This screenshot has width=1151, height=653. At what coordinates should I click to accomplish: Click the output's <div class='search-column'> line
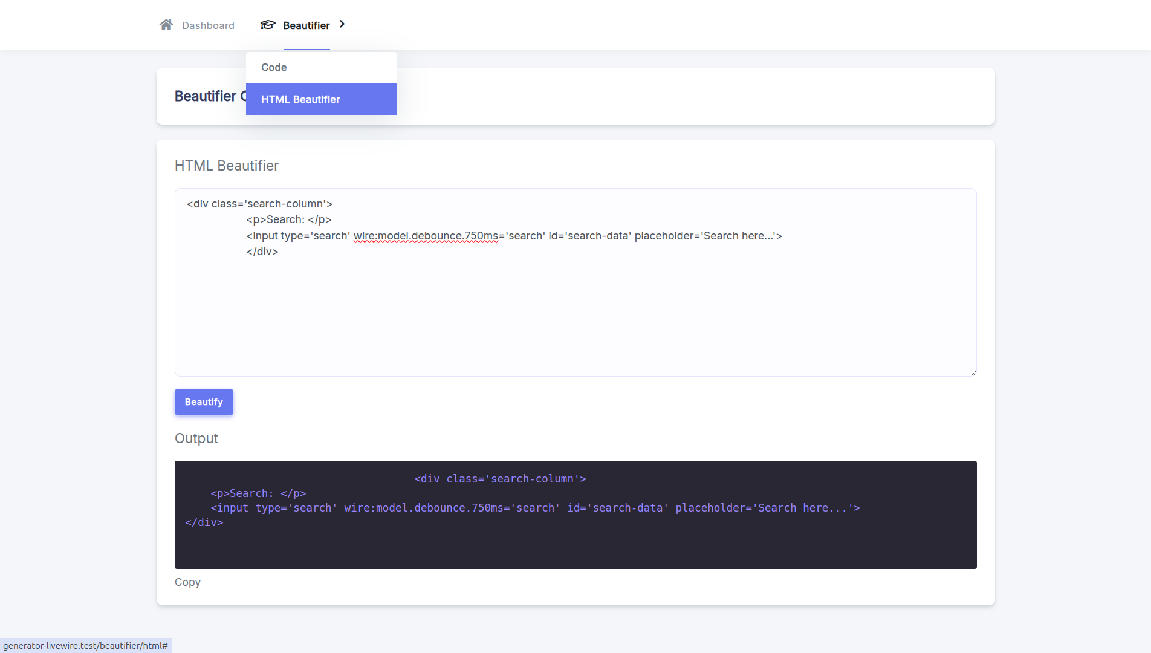pos(500,479)
